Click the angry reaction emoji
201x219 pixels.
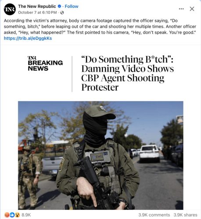coord(7,215)
